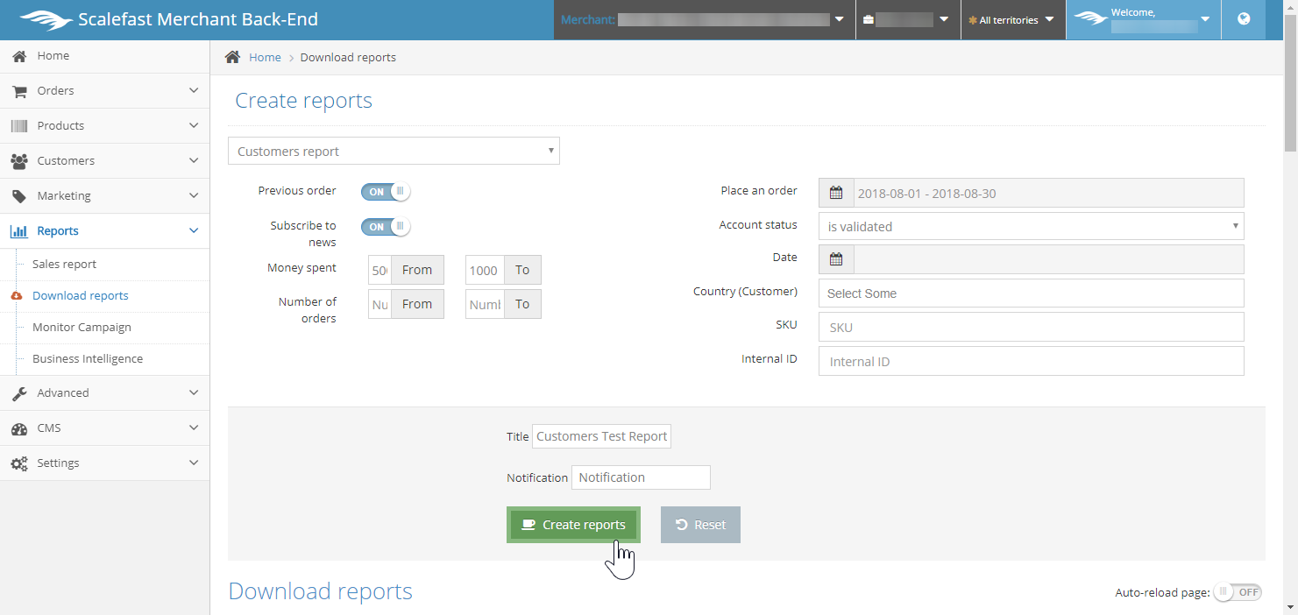
Task: Open the All territories dropdown
Action: (1012, 19)
